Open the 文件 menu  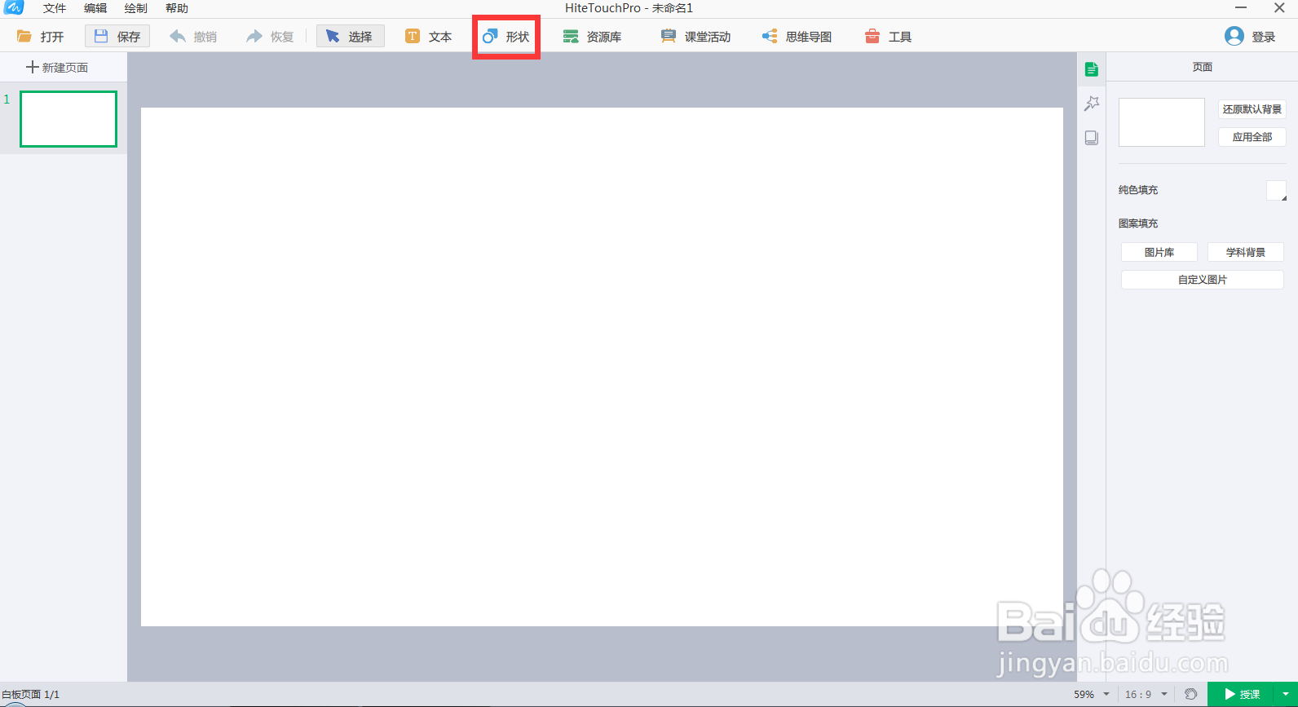point(55,8)
